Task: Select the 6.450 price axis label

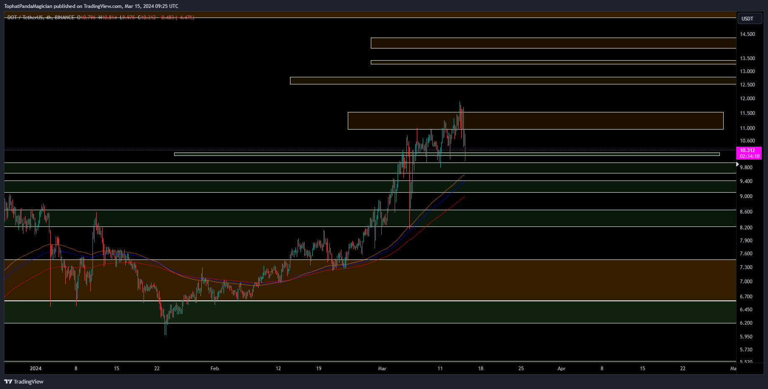Action: (746, 310)
